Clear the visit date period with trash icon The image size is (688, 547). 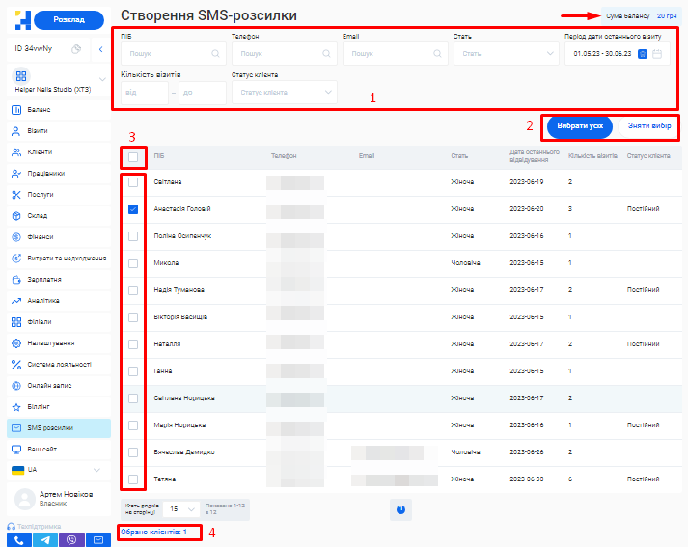pyautogui.click(x=643, y=54)
